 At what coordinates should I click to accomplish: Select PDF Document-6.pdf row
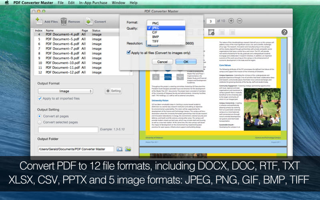coord(76,44)
